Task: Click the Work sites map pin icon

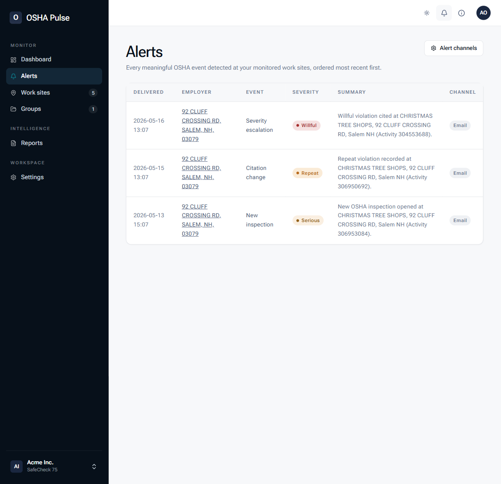Action: (x=14, y=93)
